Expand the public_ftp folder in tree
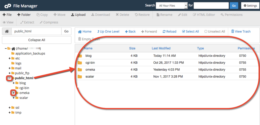This screenshot has height=125, width=260. click(x=10, y=73)
